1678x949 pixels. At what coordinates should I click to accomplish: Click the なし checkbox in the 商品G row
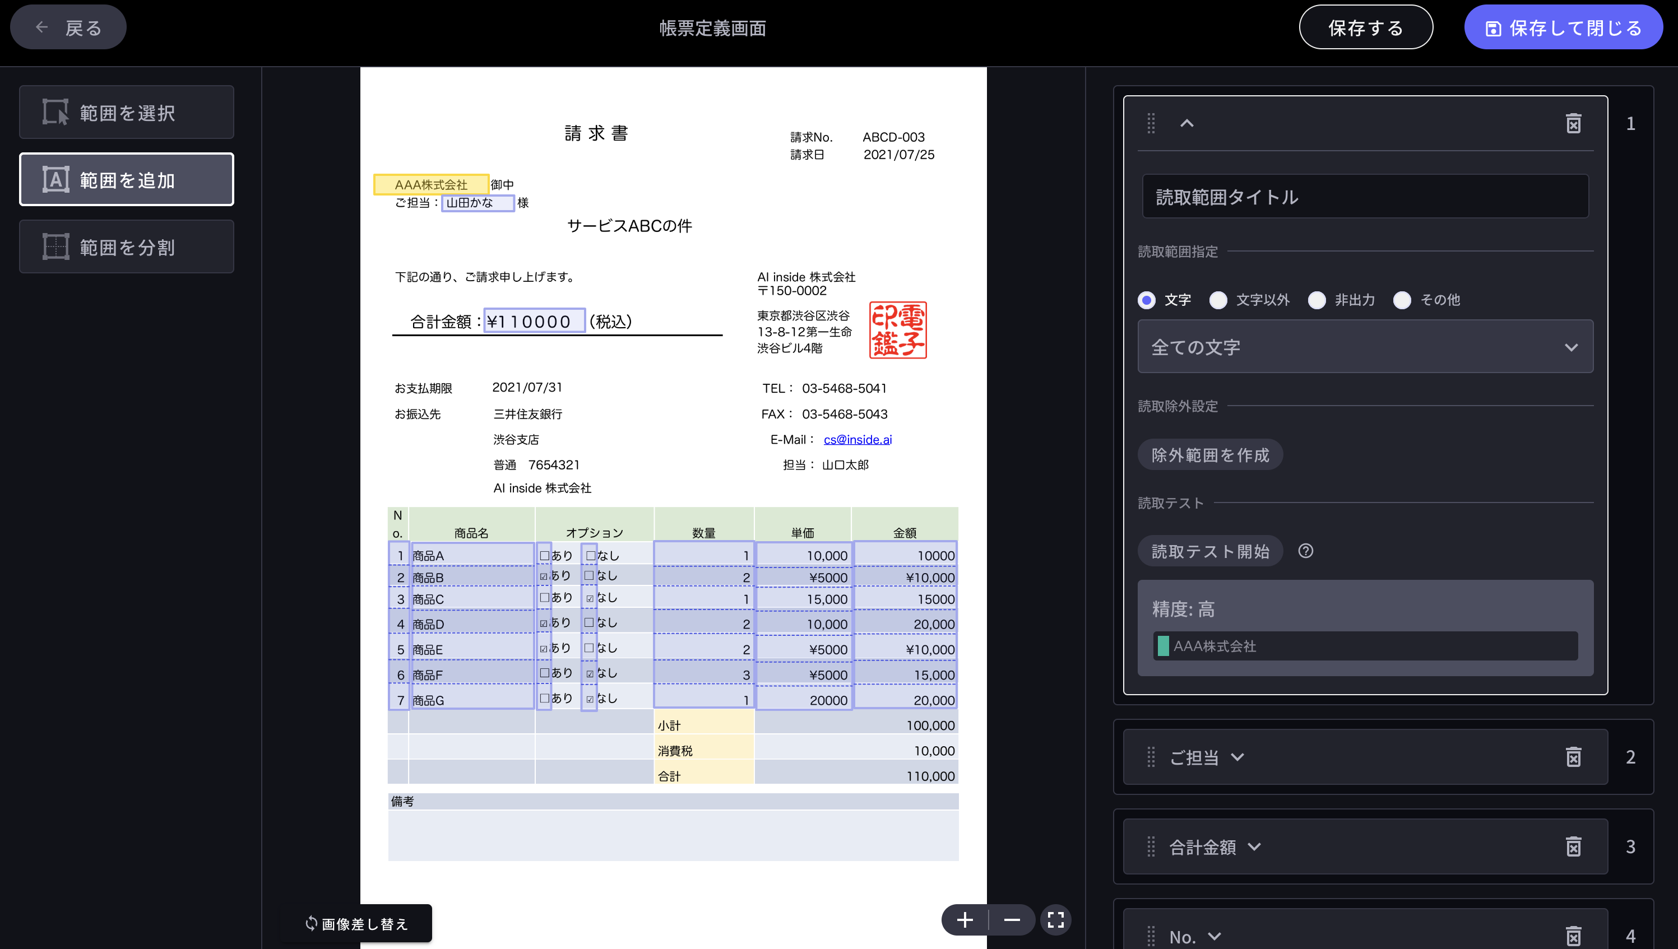click(590, 699)
